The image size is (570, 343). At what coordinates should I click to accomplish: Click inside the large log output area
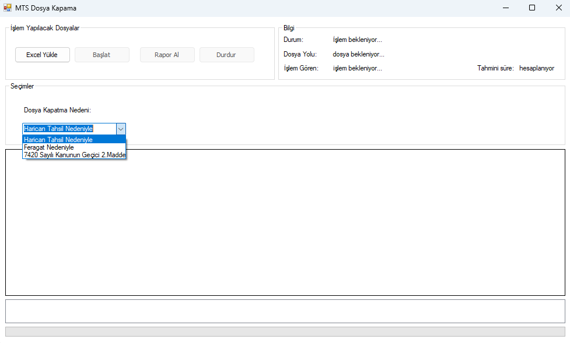[285, 222]
